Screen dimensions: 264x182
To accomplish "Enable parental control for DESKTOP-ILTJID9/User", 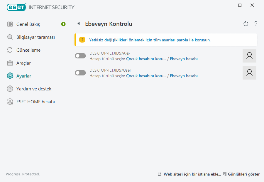I will click(x=80, y=73).
